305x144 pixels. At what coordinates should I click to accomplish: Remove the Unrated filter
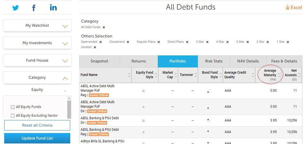[x=95, y=47]
